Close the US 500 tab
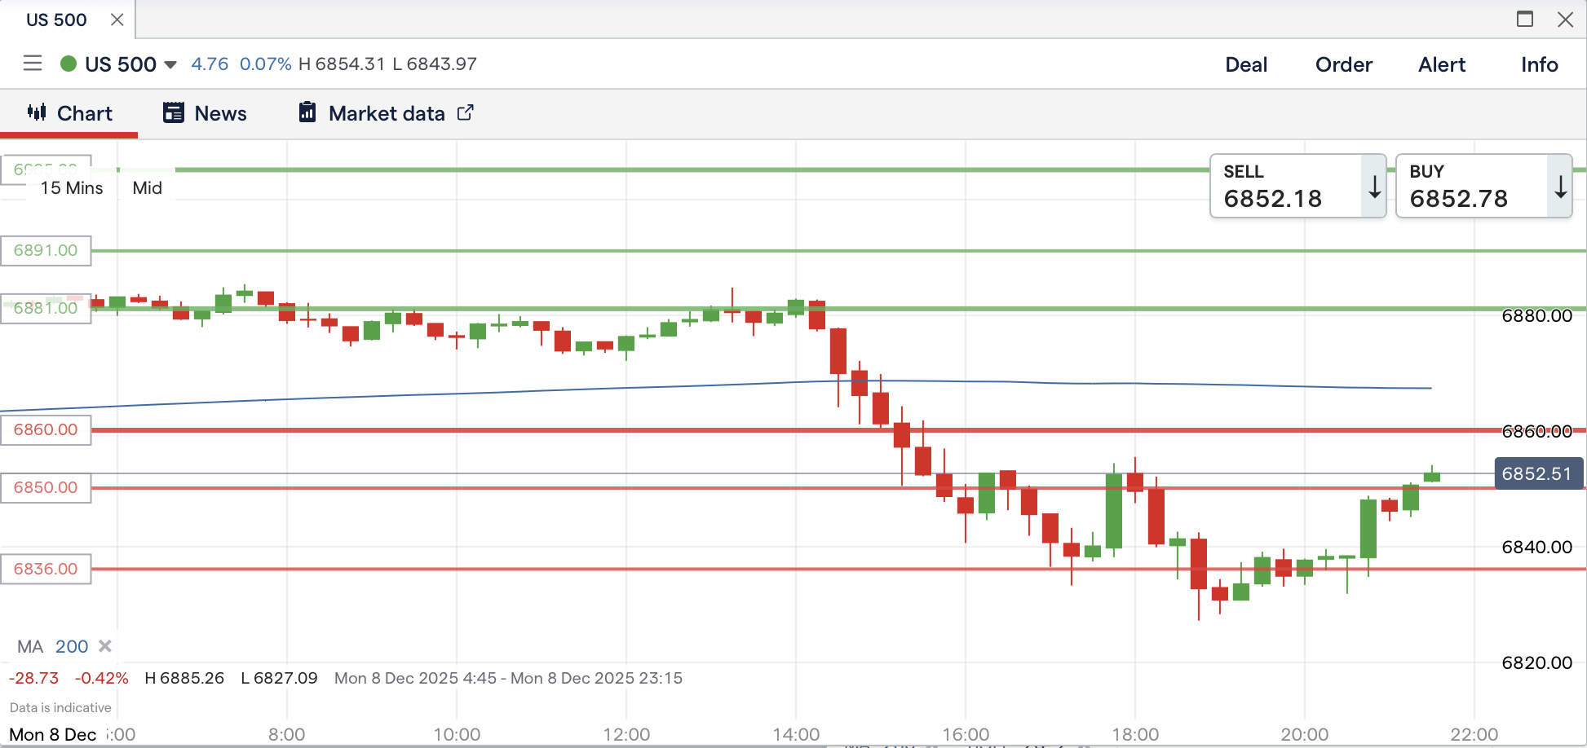This screenshot has height=748, width=1587. point(117,20)
